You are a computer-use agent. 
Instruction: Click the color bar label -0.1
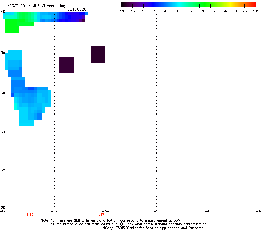coord(233,11)
